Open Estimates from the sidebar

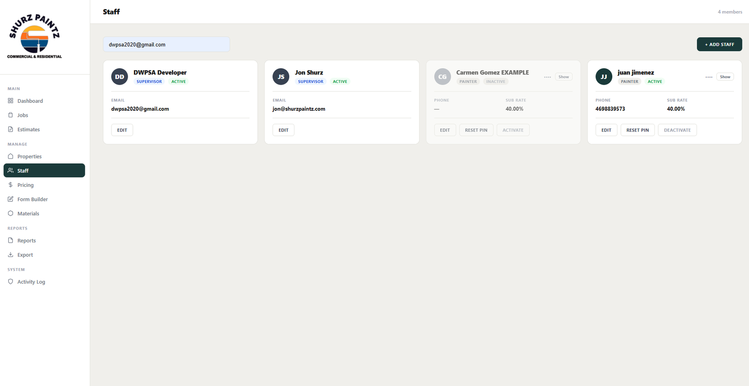(44, 129)
